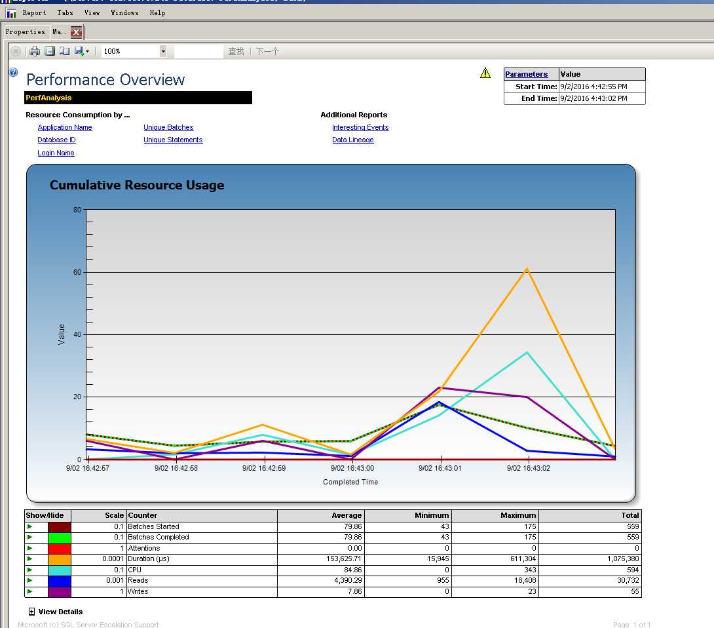The height and width of the screenshot is (628, 714).
Task: Click the 下一个 find next button
Action: click(x=267, y=52)
